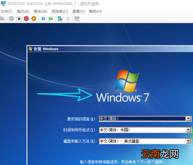This screenshot has width=193, height=165.
Task: Click the red Shut Down icon
Action: coord(26,19)
